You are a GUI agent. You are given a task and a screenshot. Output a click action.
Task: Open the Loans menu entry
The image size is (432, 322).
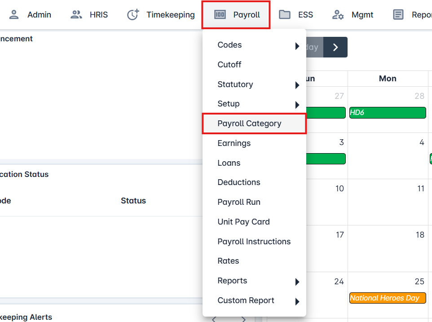pyautogui.click(x=229, y=163)
